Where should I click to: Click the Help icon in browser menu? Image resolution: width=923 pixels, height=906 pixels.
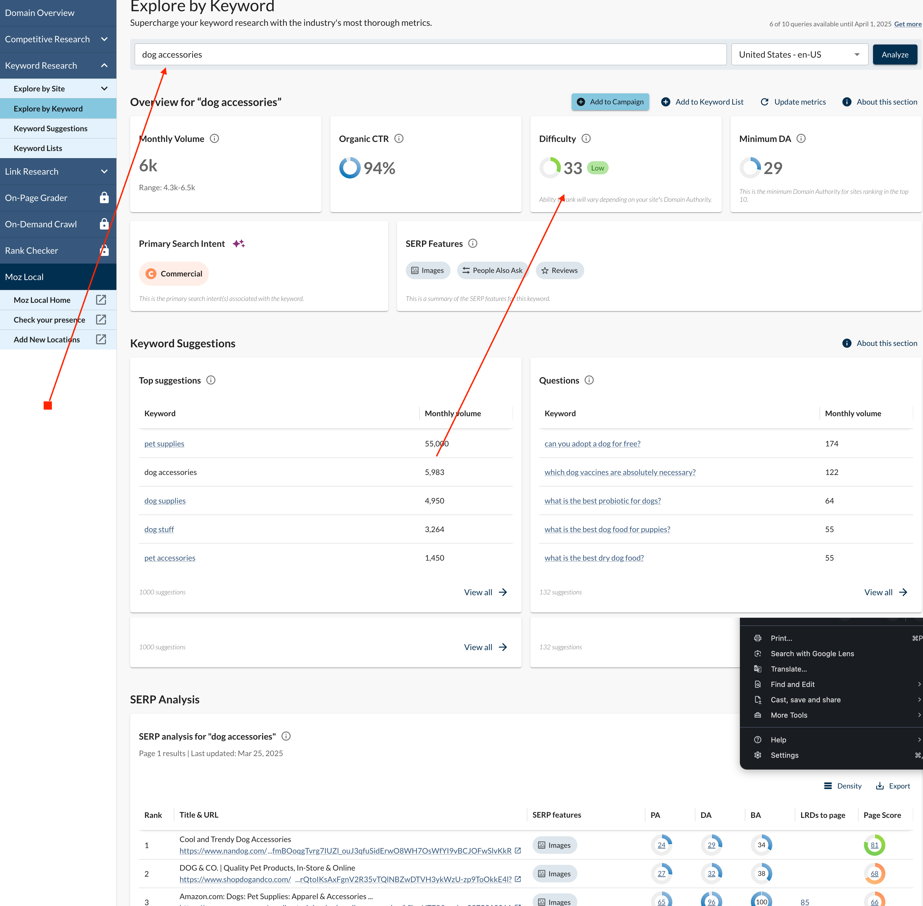[757, 740]
